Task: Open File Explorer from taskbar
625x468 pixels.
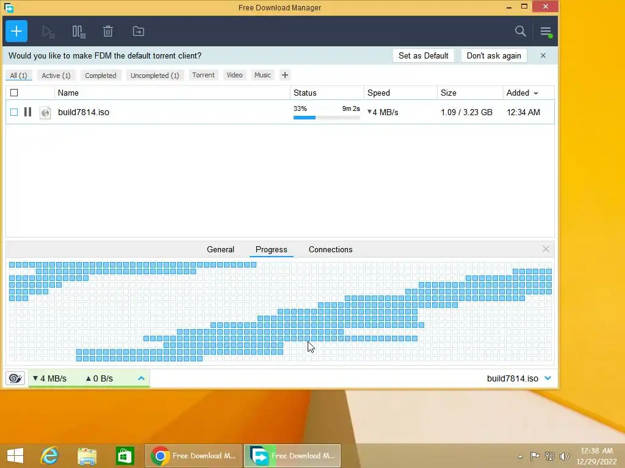Action: (87, 456)
